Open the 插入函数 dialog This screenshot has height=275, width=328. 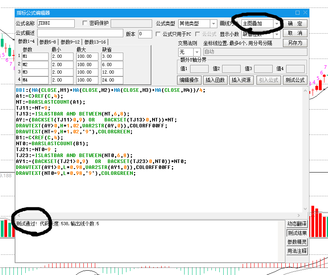215,80
